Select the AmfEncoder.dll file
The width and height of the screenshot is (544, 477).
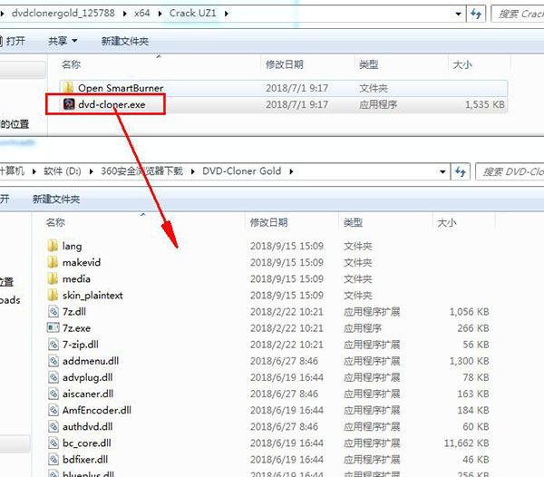96,410
